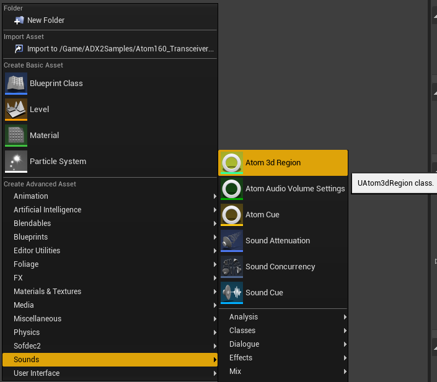Open the Analysis sounds submenu

click(283, 317)
